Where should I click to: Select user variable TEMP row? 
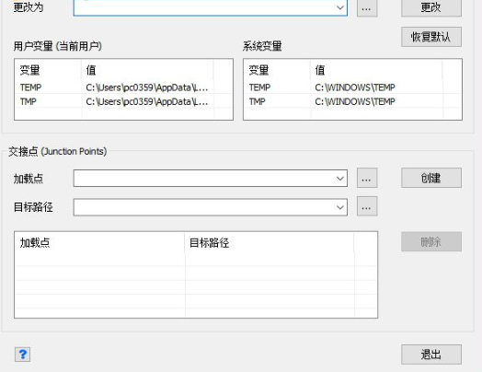(123, 87)
